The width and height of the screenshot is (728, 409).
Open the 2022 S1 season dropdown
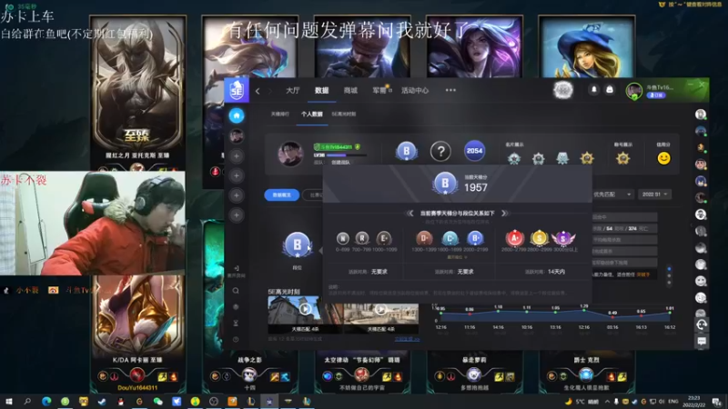coord(654,195)
